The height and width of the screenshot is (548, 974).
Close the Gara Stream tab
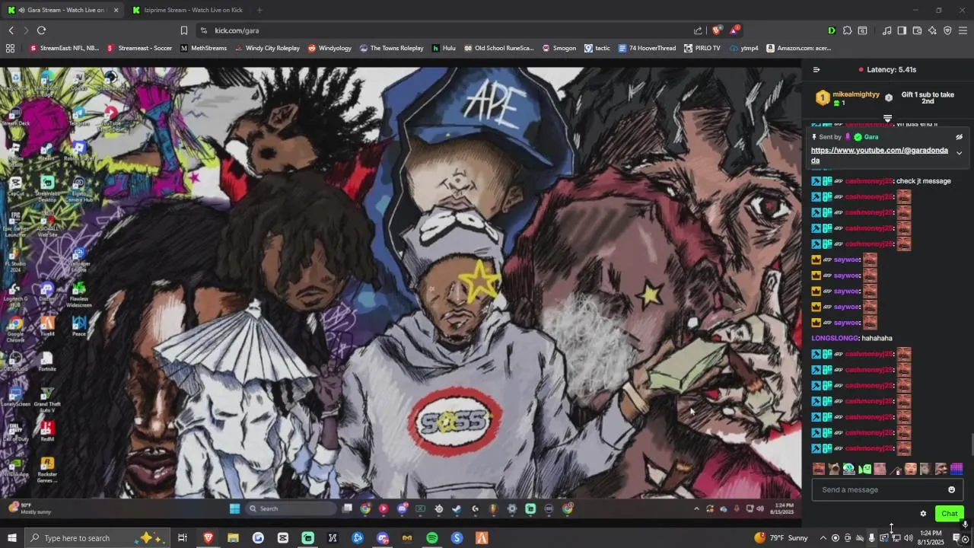[116, 10]
